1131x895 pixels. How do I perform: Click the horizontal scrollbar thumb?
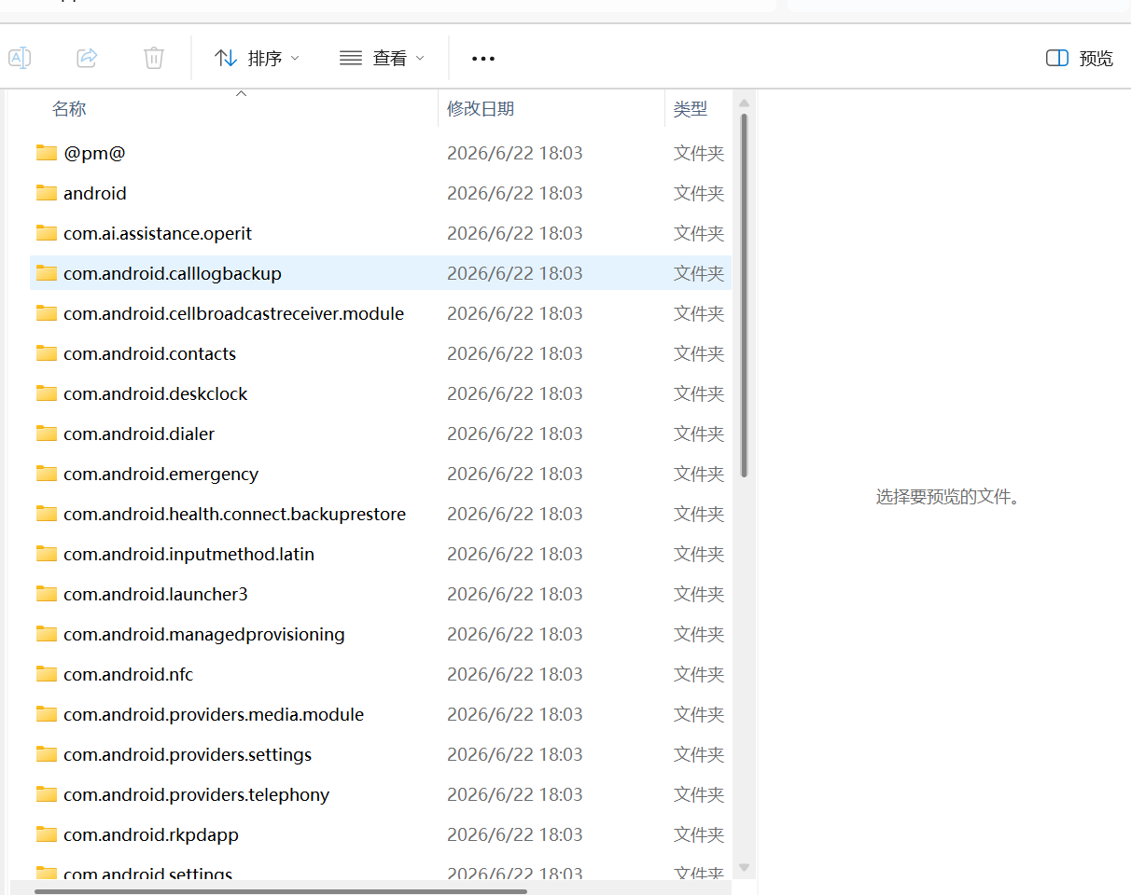281,891
